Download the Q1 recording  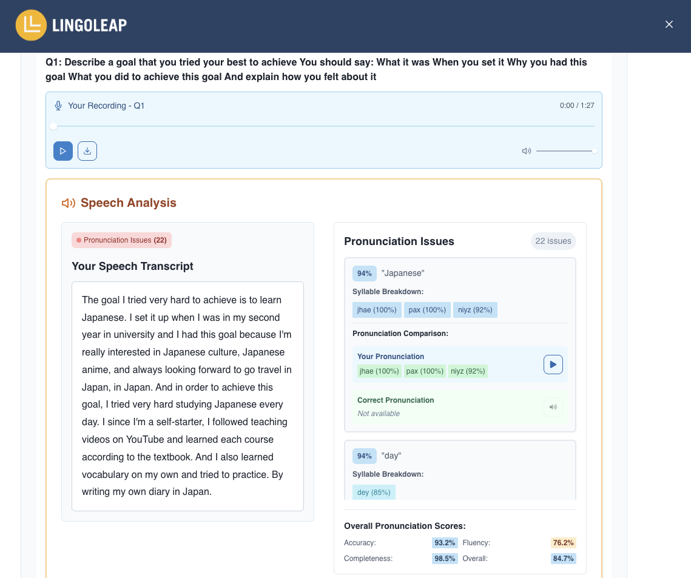pyautogui.click(x=87, y=151)
